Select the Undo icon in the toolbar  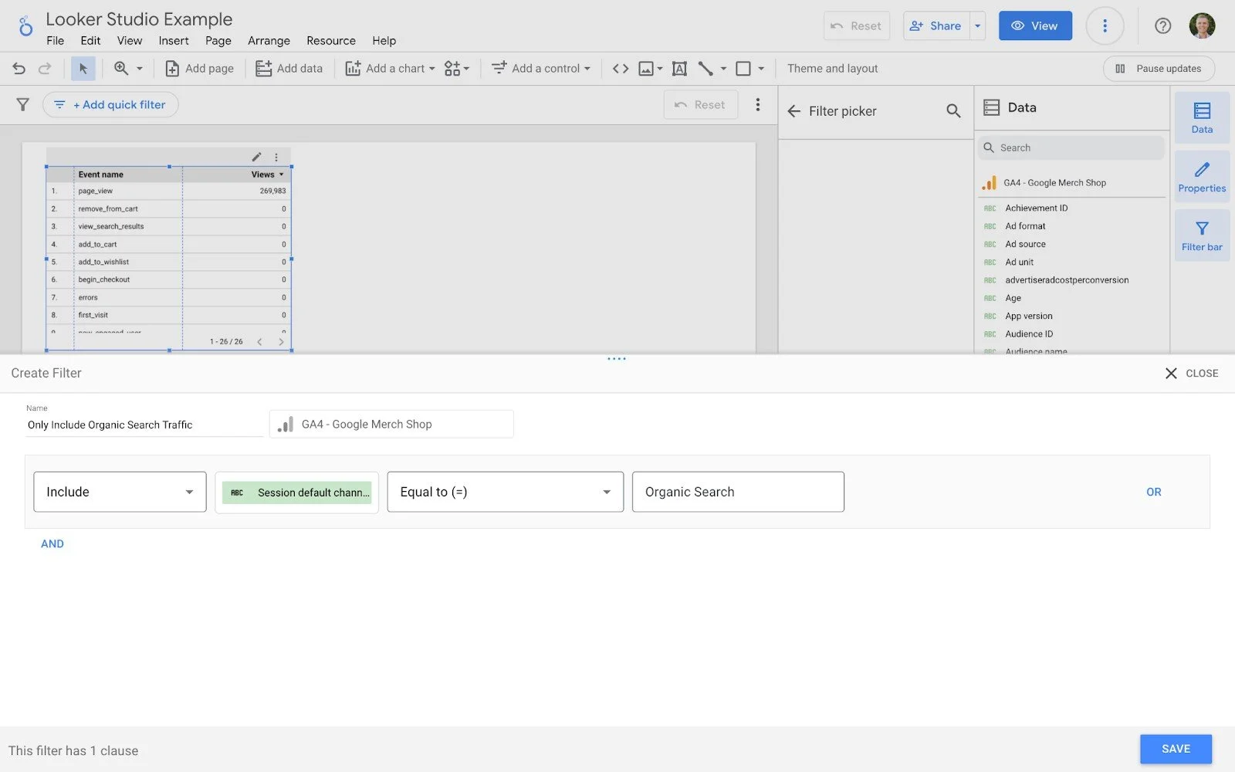(x=19, y=68)
